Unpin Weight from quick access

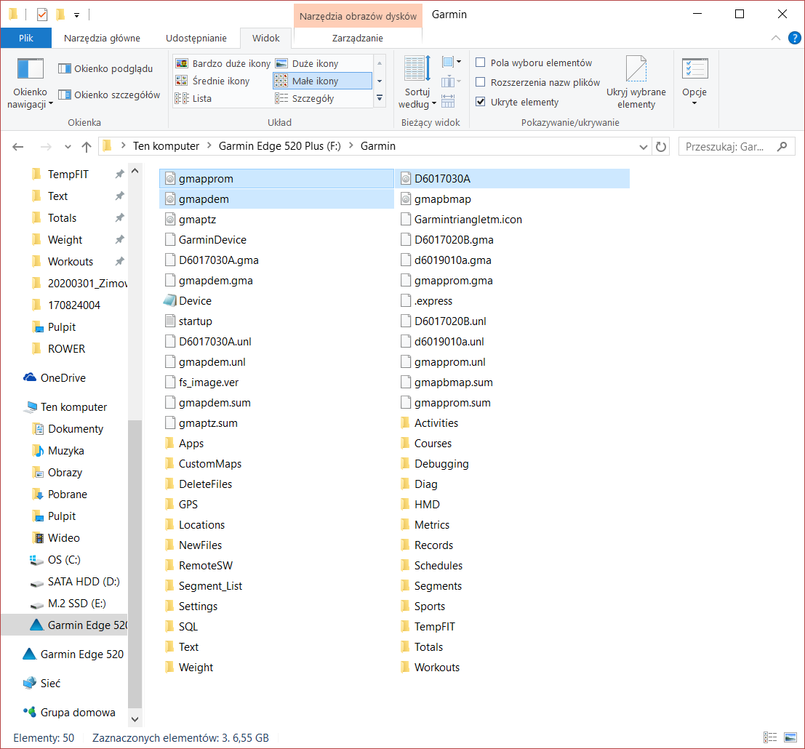[119, 240]
